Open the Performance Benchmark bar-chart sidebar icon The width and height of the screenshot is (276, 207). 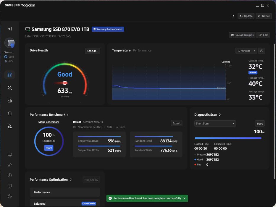[10, 101]
